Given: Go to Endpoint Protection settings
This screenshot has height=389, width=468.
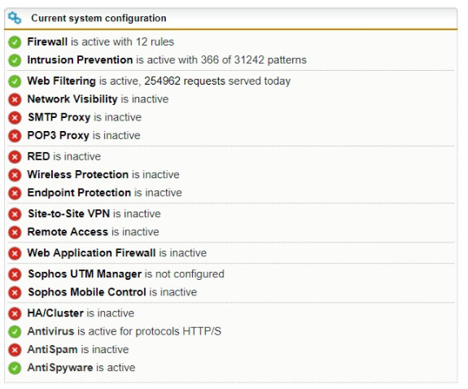Looking at the screenshot, I should point(79,193).
